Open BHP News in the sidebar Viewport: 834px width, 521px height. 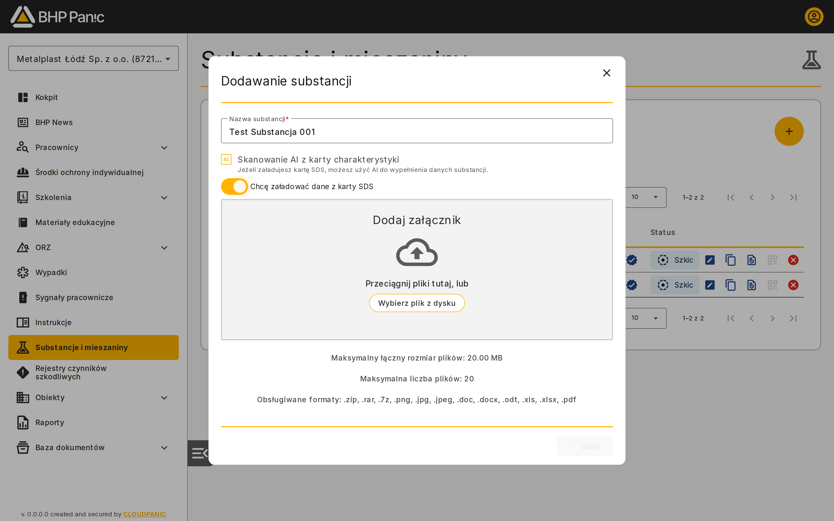93,122
